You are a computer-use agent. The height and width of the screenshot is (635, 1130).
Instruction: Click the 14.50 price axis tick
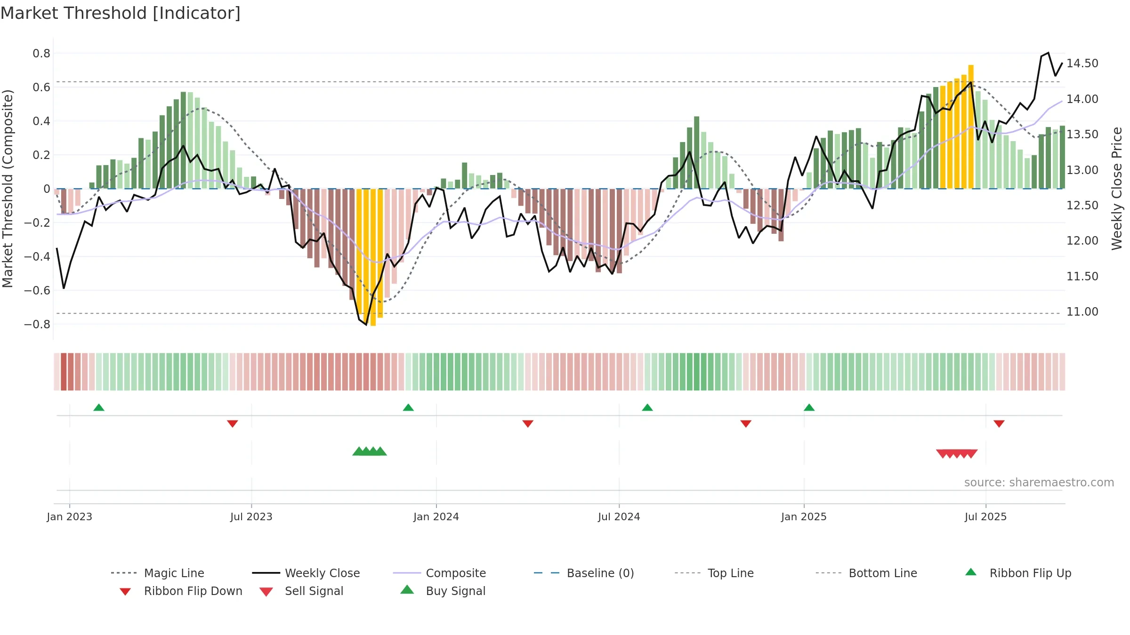point(1082,63)
